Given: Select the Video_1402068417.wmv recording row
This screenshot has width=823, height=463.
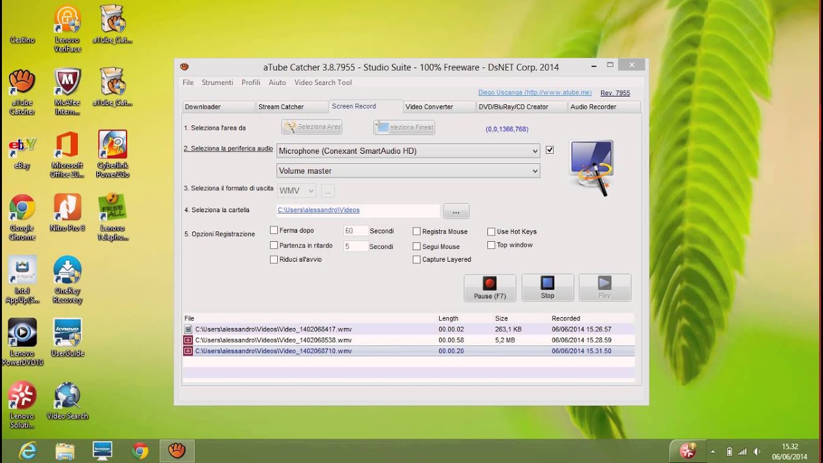Looking at the screenshot, I should [408, 329].
